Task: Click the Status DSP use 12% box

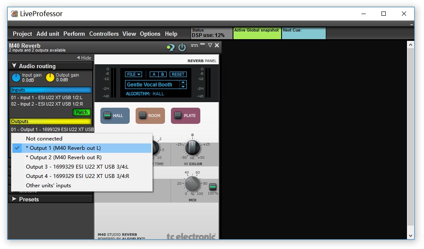Action: (x=211, y=33)
